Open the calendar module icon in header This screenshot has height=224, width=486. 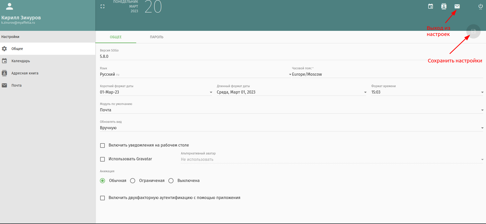pyautogui.click(x=431, y=6)
